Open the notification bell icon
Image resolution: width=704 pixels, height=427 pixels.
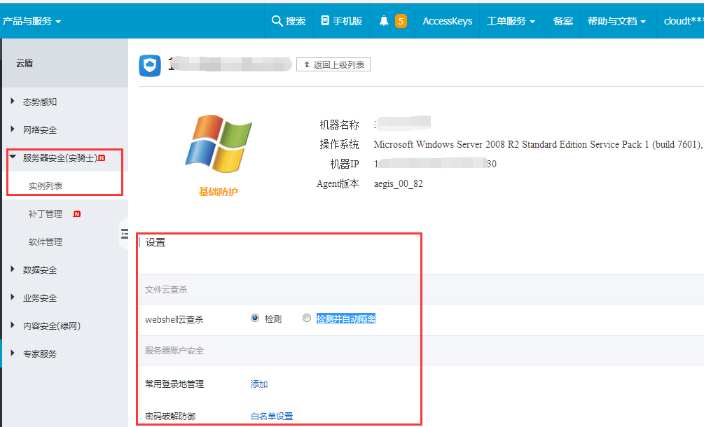pos(384,20)
